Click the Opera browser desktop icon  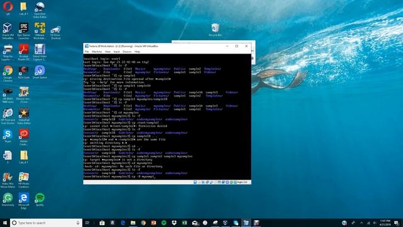coord(8,8)
